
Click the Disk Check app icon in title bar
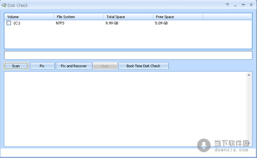point(4,5)
